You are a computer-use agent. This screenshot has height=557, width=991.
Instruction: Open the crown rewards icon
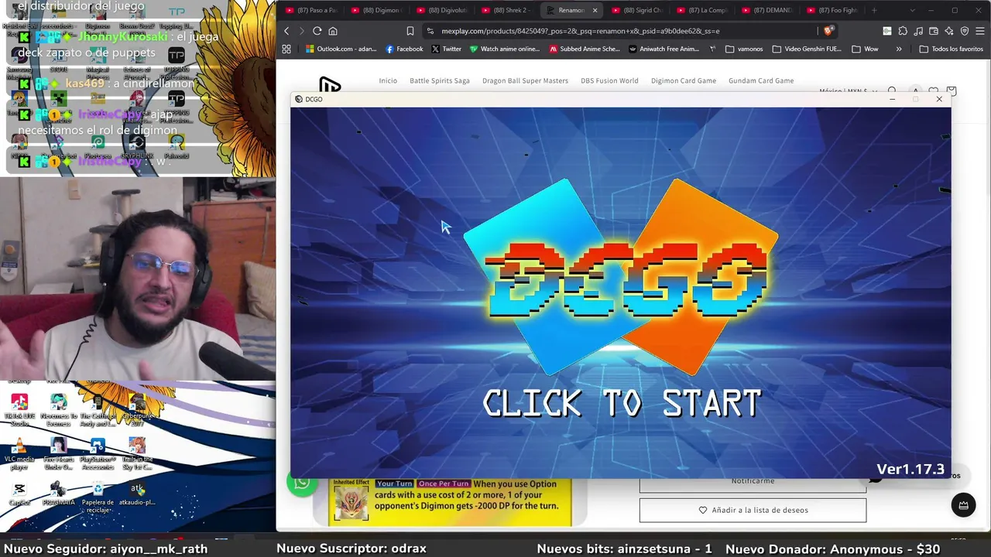coord(963,505)
